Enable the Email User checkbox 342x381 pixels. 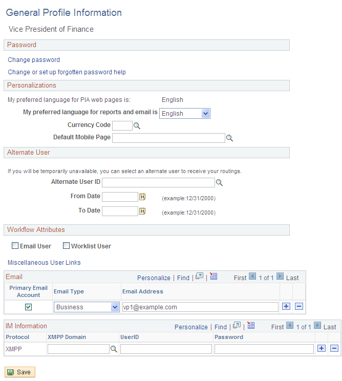[15, 246]
